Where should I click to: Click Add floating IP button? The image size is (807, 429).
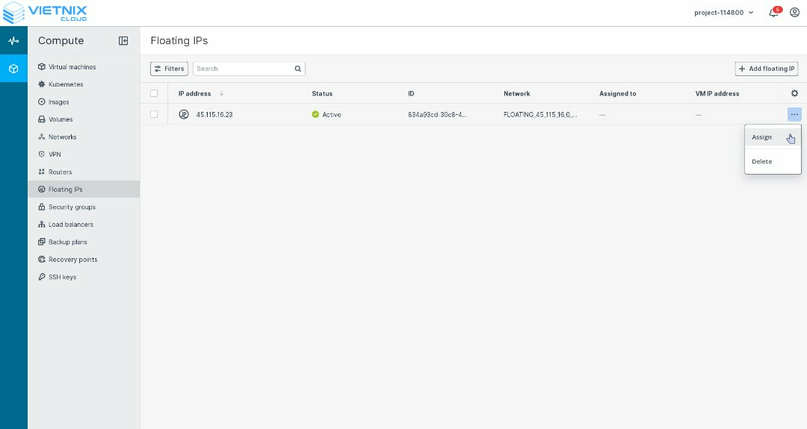[767, 69]
